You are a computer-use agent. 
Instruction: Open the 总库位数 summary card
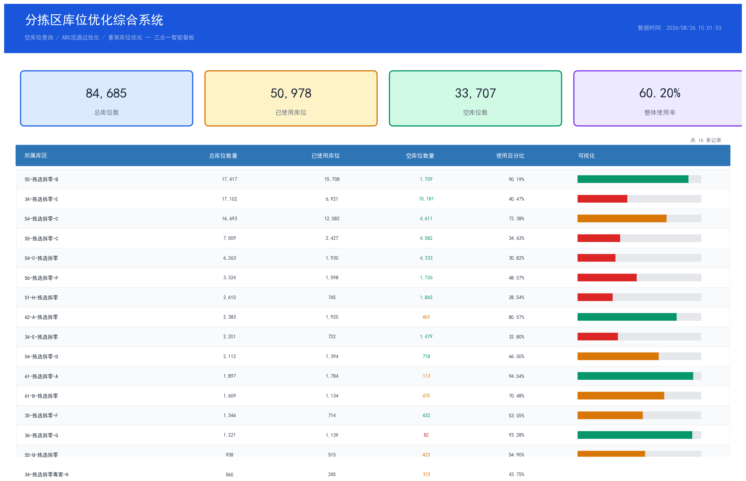(106, 98)
